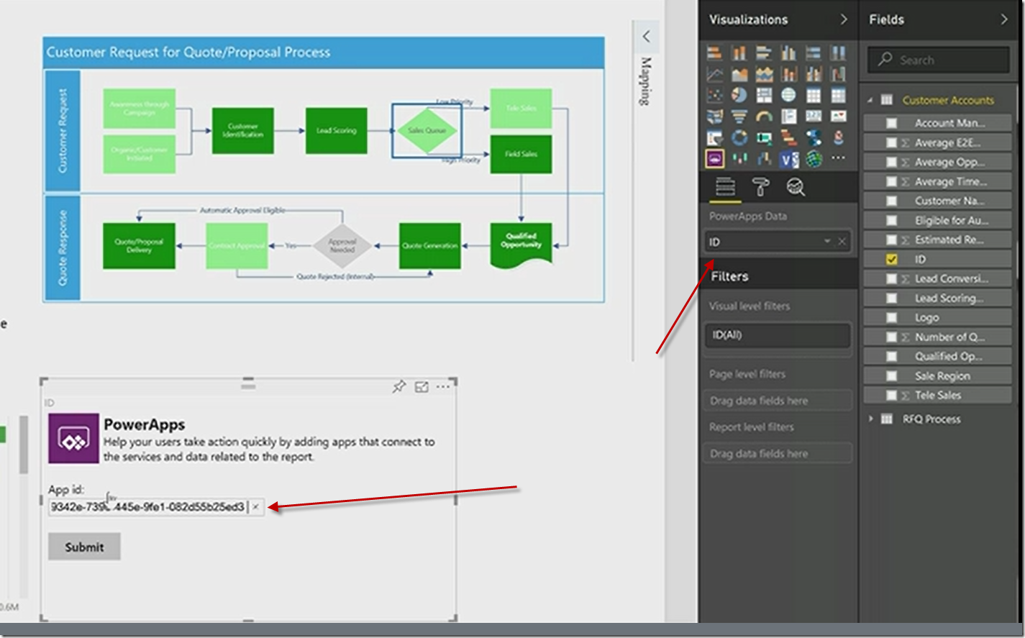Screen dimensions: 1025x638
Task: Open the ID(All) visual level filter
Action: [x=778, y=335]
